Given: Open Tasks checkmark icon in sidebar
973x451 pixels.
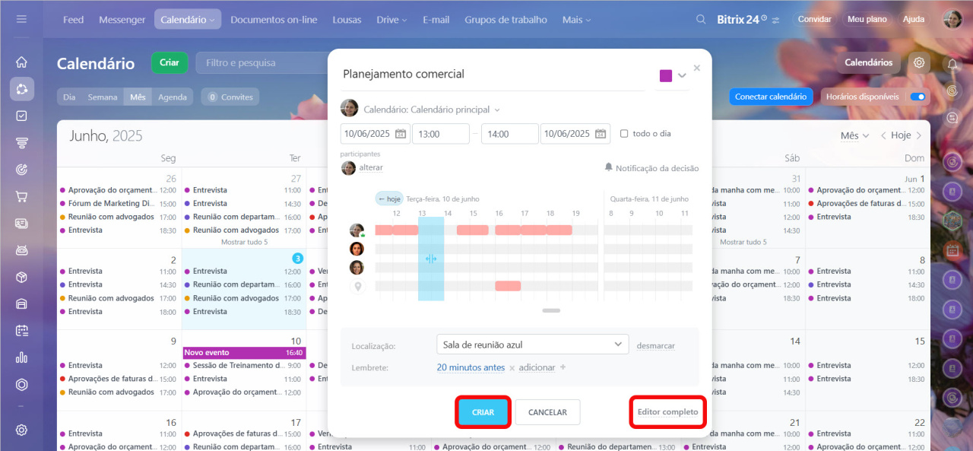Looking at the screenshot, I should (21, 116).
